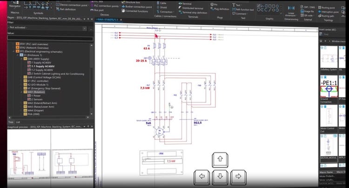Image resolution: width=349 pixels, height=188 pixels.
Task: Insert a Busbar connection point
Action: coord(137,7)
